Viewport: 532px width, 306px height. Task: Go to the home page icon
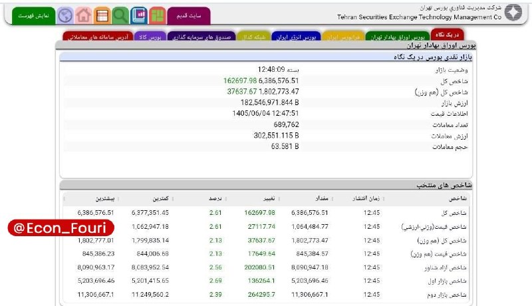click(84, 15)
